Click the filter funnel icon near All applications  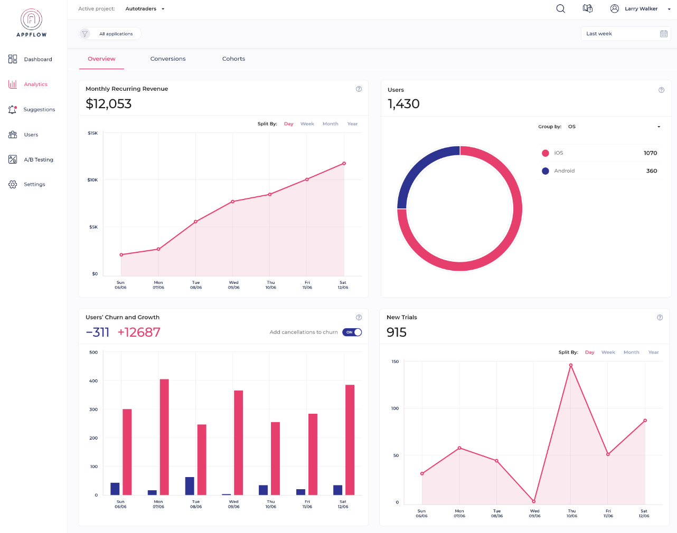84,33
